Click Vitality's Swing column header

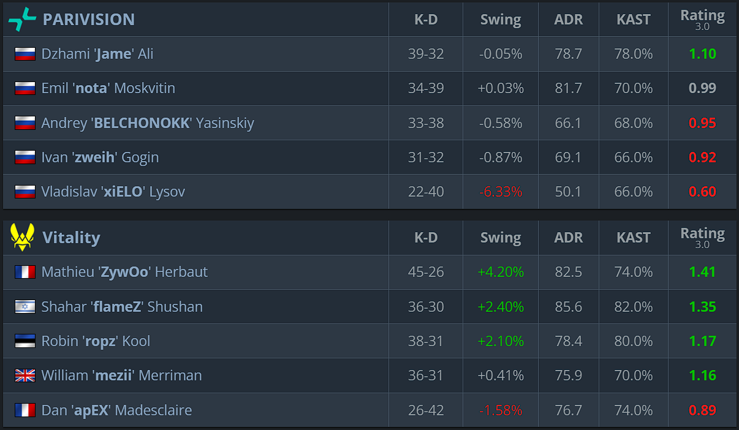click(x=500, y=238)
